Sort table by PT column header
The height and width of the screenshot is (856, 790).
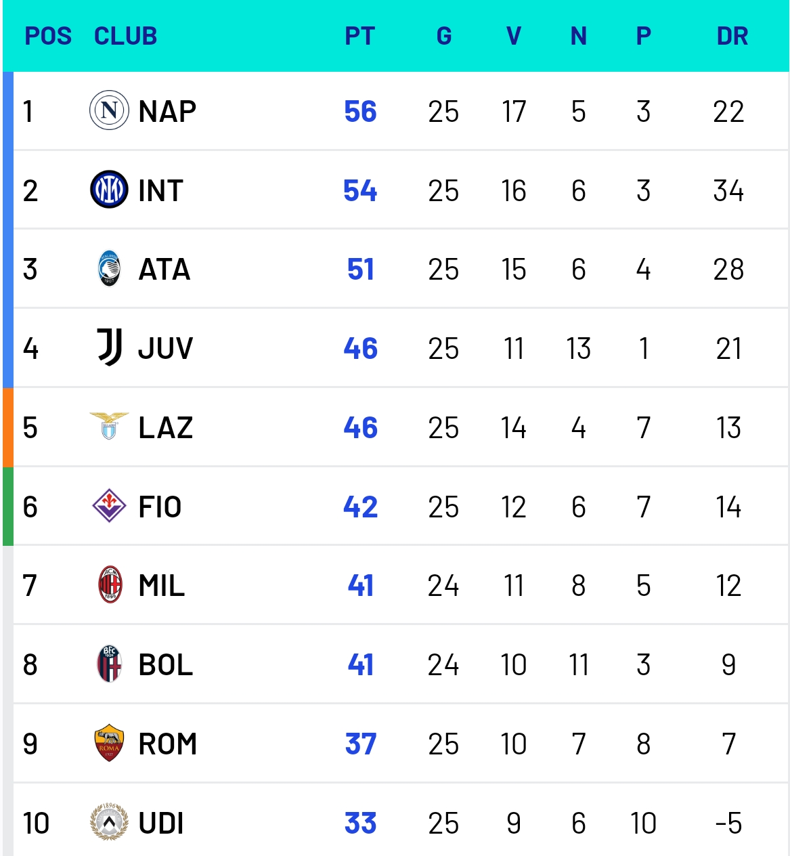[x=359, y=36]
